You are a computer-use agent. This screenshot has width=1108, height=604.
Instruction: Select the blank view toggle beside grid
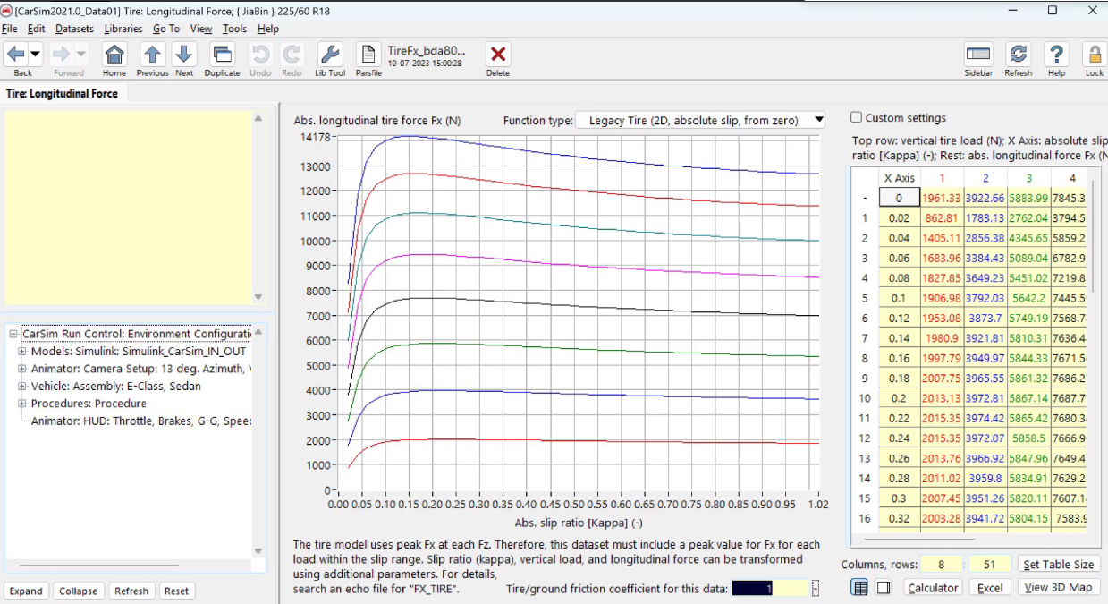[884, 587]
